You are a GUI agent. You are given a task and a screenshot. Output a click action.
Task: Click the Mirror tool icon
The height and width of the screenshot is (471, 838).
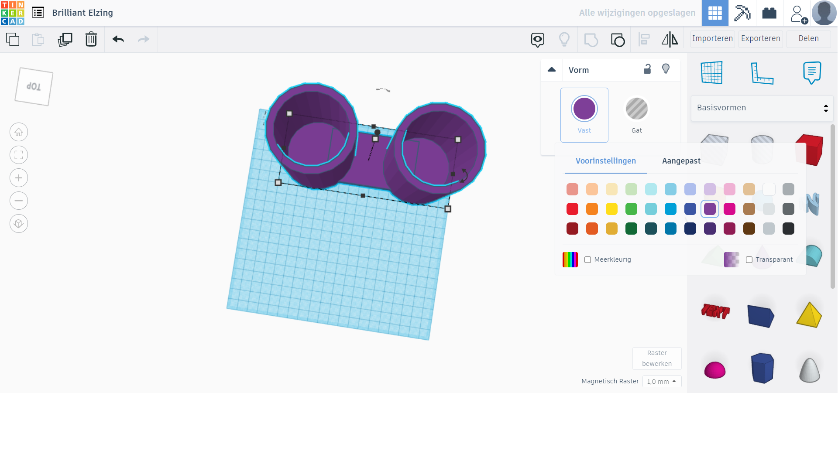click(x=670, y=40)
